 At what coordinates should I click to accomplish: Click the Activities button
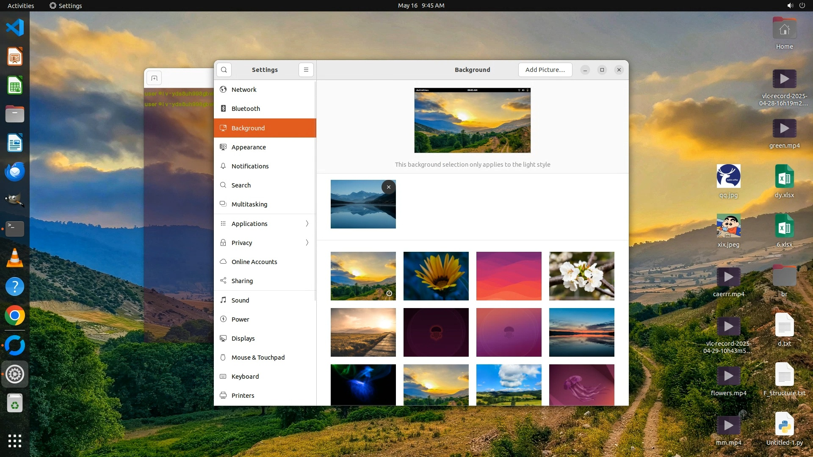pyautogui.click(x=21, y=6)
